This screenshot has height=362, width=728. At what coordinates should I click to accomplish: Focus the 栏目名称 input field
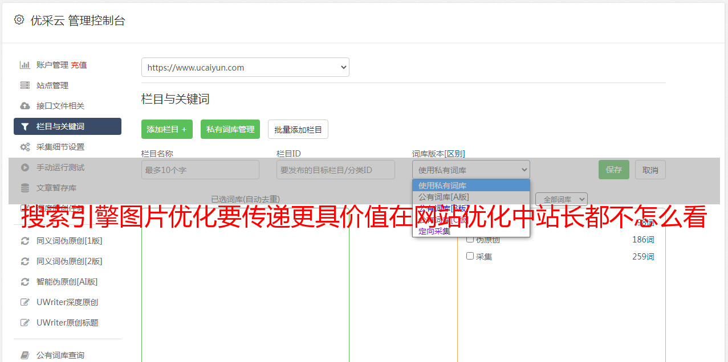tap(200, 170)
